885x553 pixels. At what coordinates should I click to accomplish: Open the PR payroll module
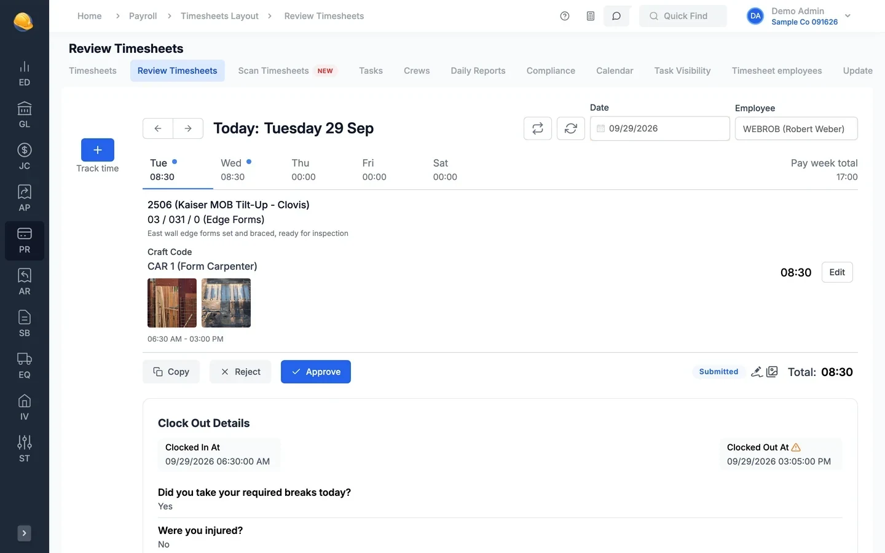[25, 241]
